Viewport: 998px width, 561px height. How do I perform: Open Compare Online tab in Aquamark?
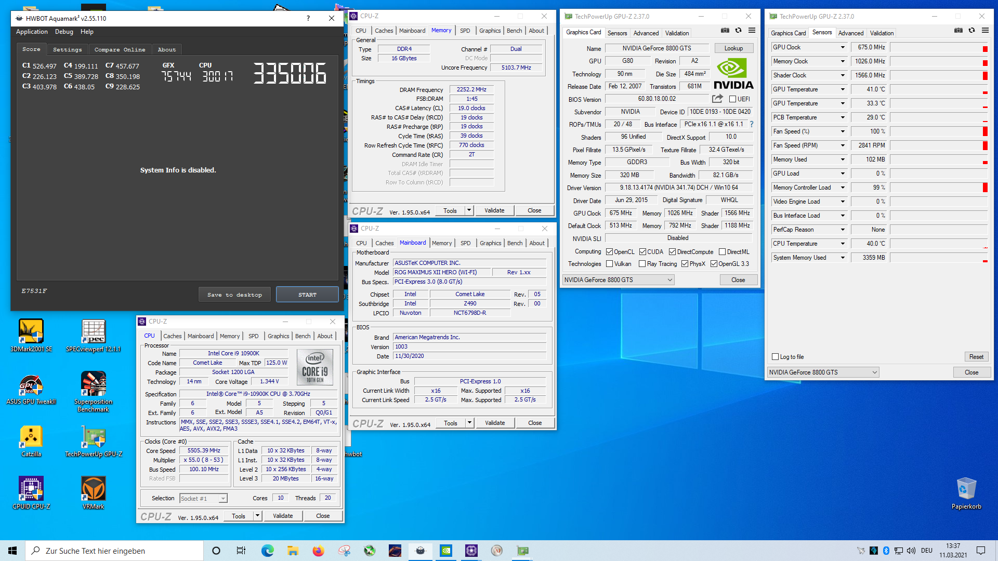click(120, 50)
